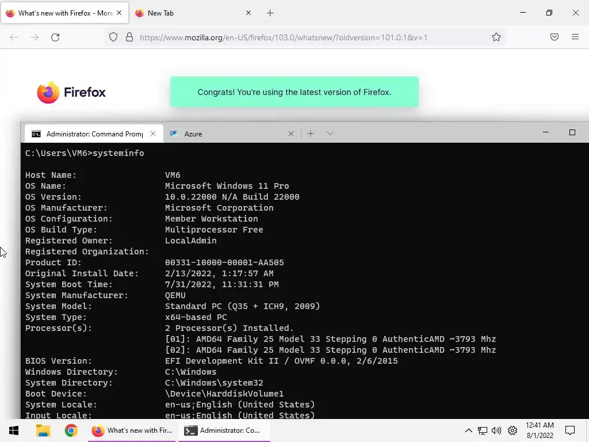Screen dimensions: 589x442
Task: Click the Command Prompt tab icon
Action: [36, 134]
